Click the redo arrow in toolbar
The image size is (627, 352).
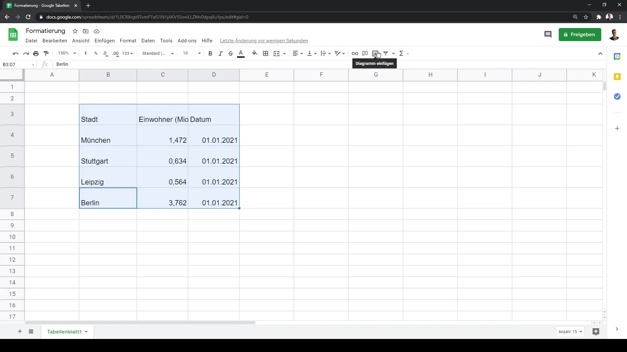click(26, 53)
